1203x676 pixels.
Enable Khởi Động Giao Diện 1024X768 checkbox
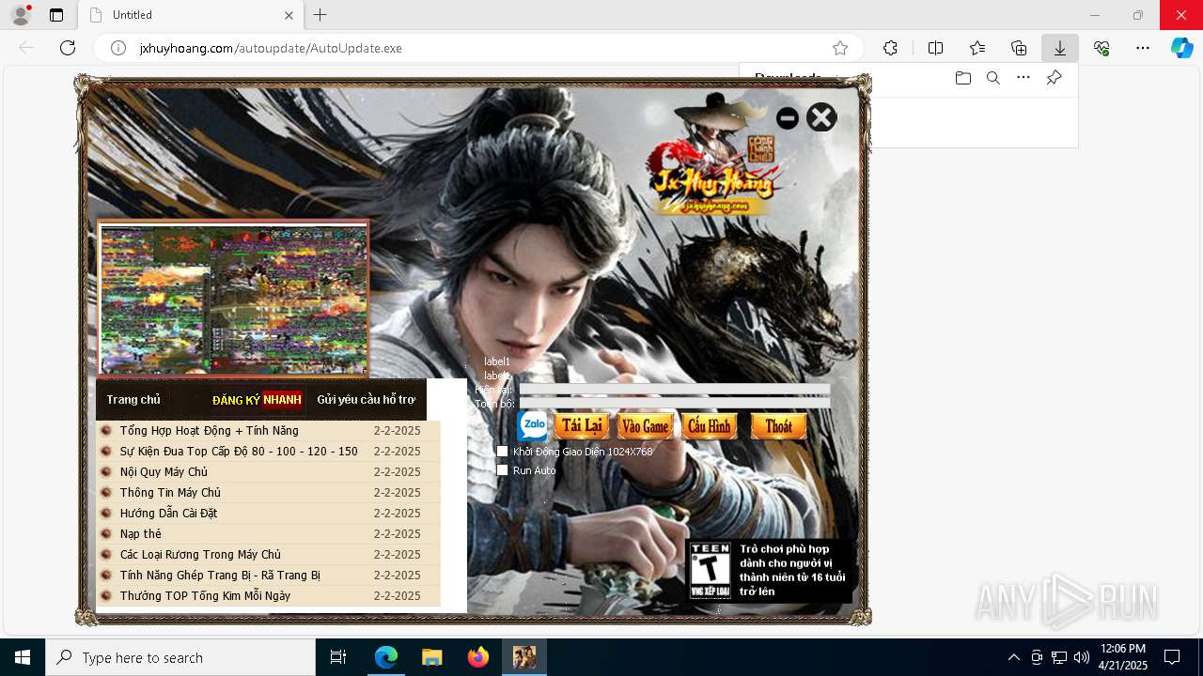pyautogui.click(x=503, y=452)
